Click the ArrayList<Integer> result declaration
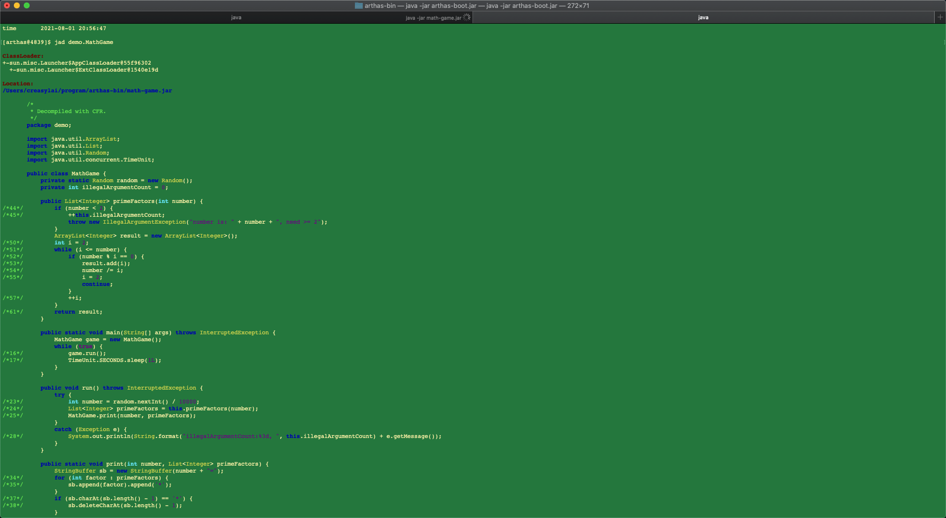 pos(146,236)
